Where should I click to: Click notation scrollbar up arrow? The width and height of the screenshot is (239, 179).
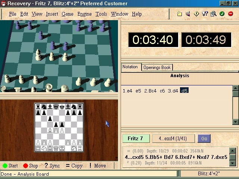click(x=236, y=88)
